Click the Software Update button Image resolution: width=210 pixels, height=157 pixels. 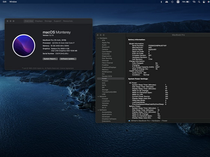68,59
